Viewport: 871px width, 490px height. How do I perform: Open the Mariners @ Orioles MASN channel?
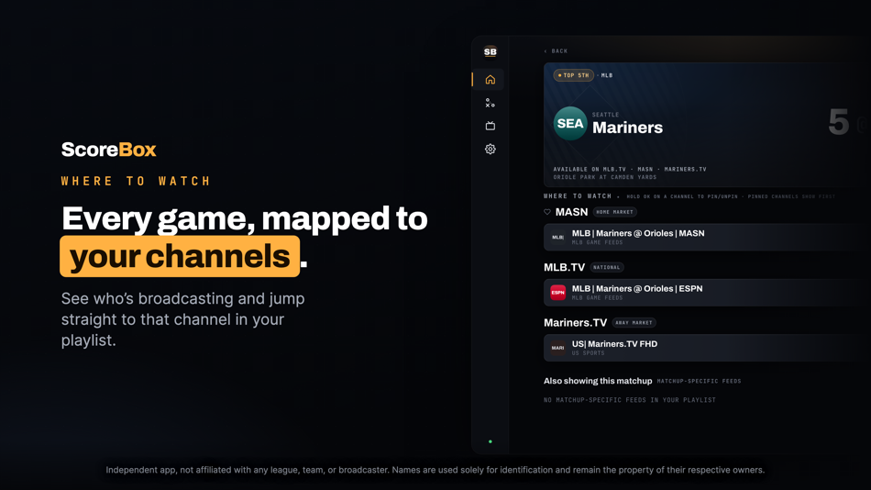click(707, 237)
